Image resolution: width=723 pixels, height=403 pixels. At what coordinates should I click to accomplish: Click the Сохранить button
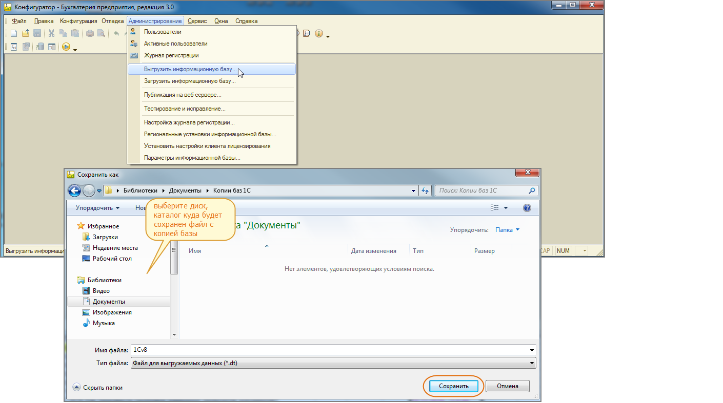(x=453, y=386)
